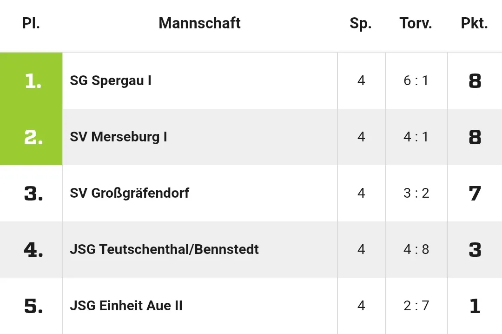Viewport: 502px width, 334px height.
Task: Click JSG Einheit Aue II's points value
Action: tap(475, 306)
